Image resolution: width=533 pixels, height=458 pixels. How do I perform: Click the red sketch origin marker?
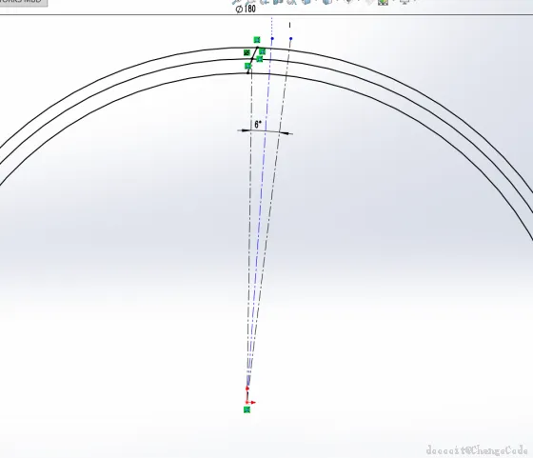[247, 388]
